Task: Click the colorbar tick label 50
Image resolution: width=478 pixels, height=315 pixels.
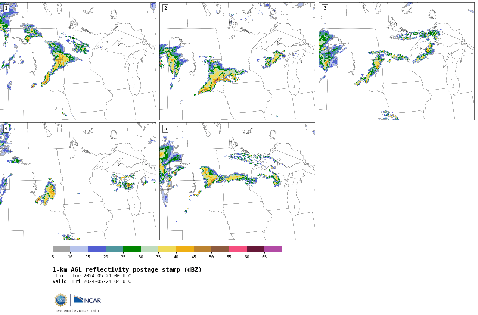Action: click(x=211, y=257)
